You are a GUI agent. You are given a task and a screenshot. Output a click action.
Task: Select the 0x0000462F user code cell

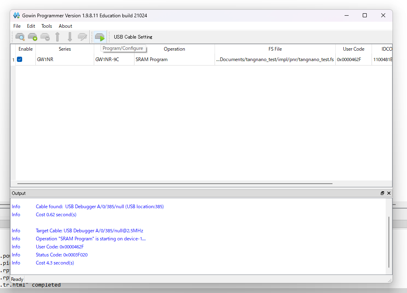[x=353, y=59]
